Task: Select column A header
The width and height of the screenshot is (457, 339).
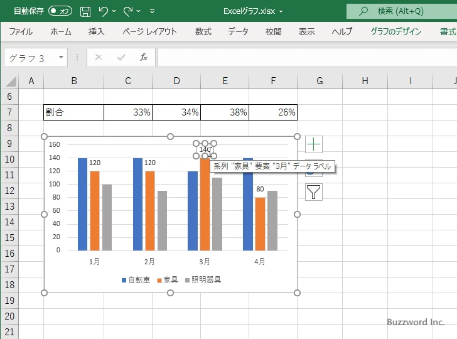Action: 31,81
